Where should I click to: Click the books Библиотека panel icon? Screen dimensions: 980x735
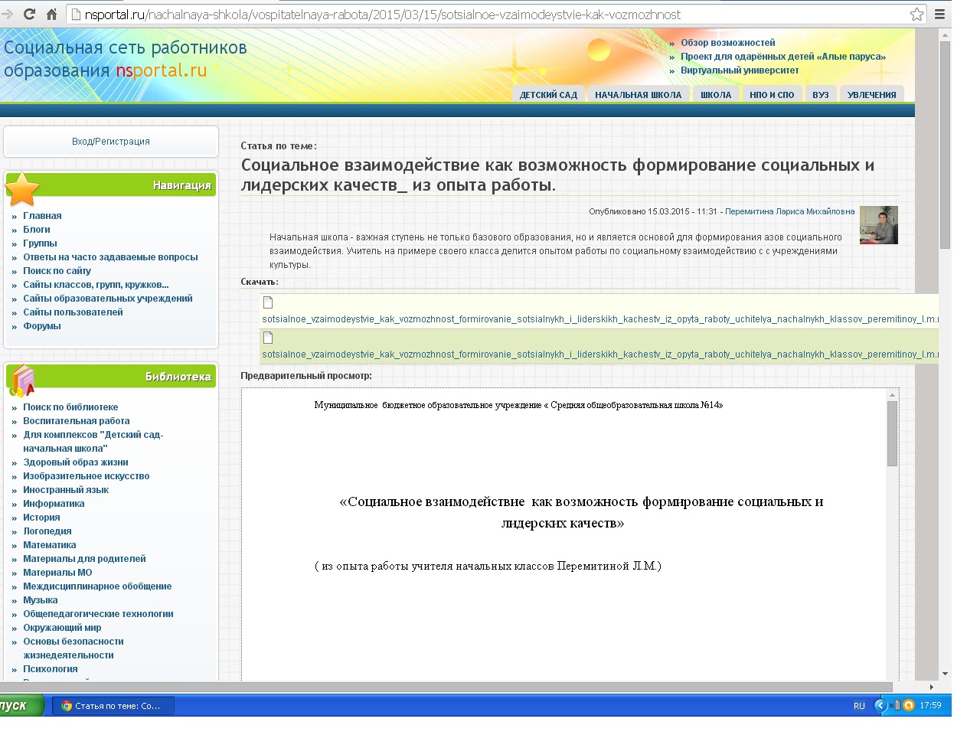23,381
